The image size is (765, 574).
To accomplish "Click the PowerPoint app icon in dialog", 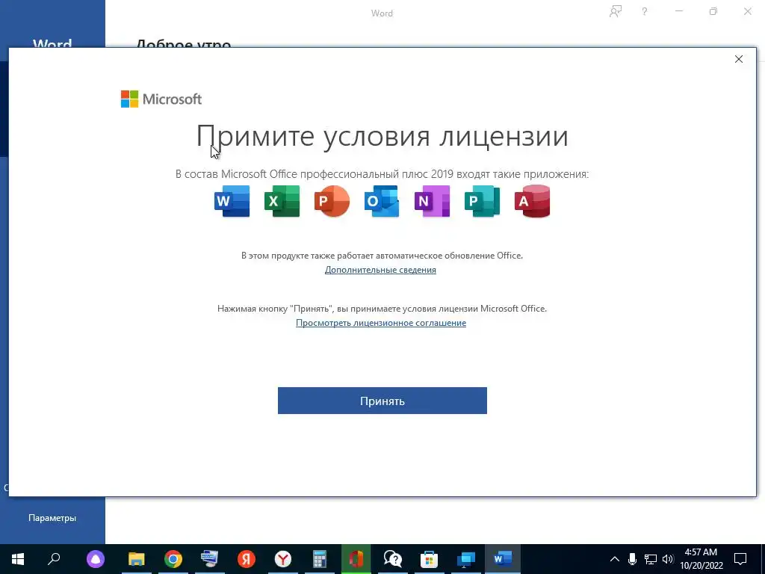I will click(332, 201).
